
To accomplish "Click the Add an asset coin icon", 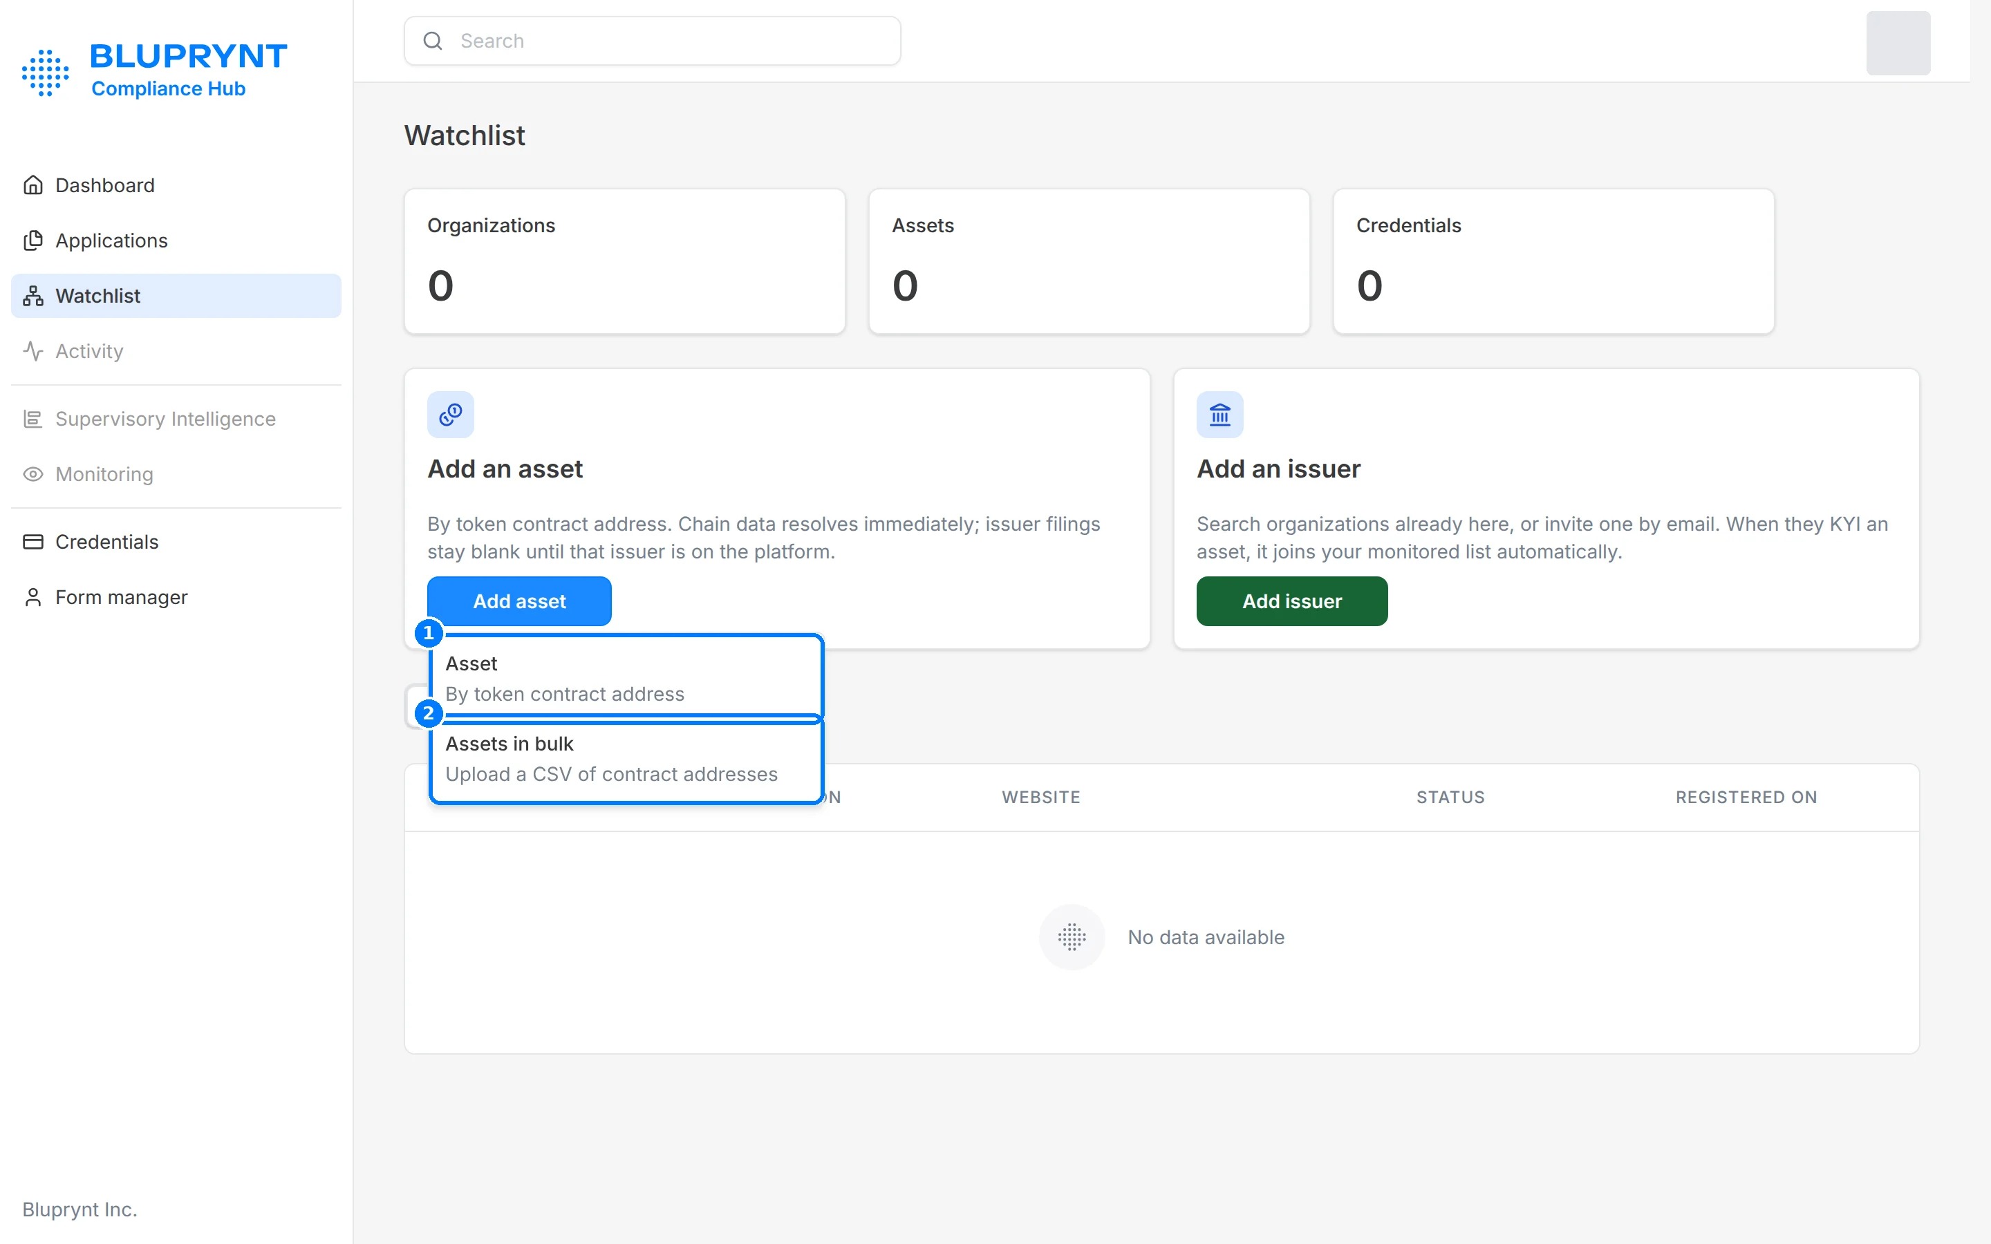I will [450, 414].
